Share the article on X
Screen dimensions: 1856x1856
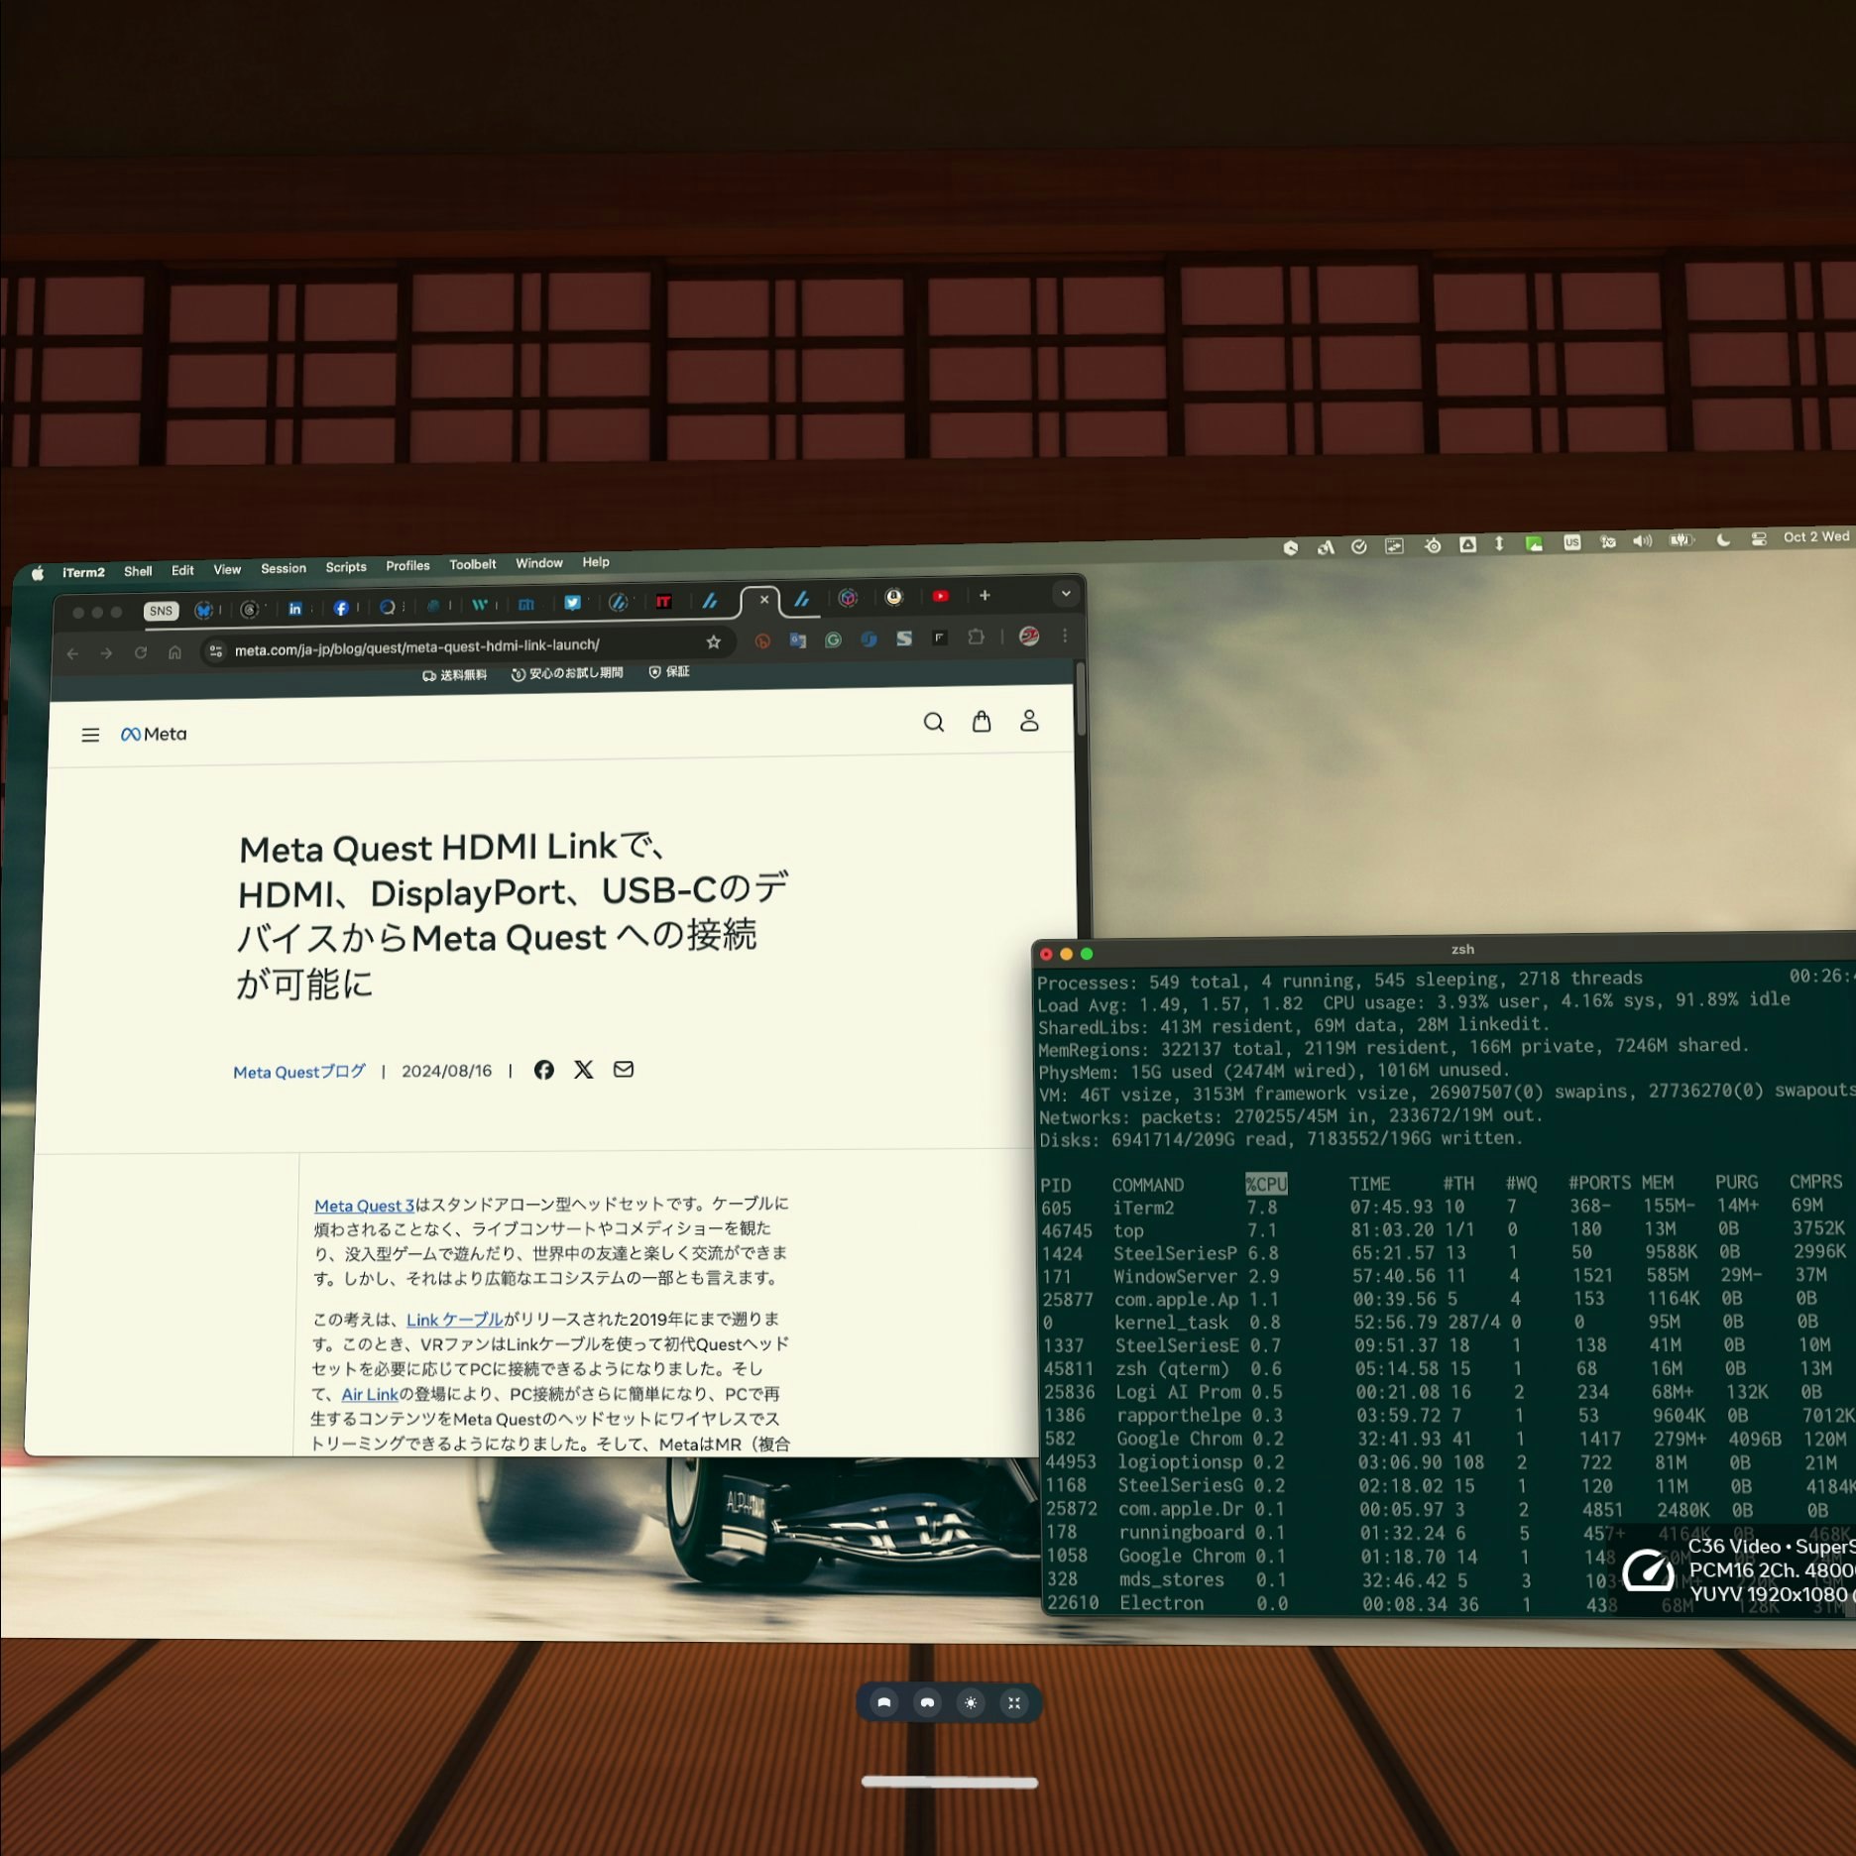(584, 1070)
